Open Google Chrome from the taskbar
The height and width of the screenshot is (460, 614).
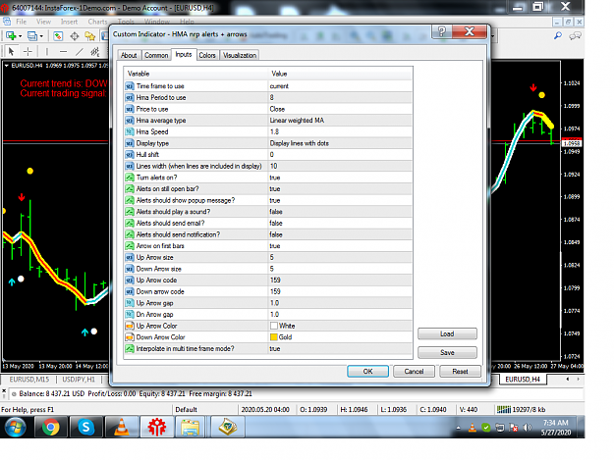[x=51, y=427]
